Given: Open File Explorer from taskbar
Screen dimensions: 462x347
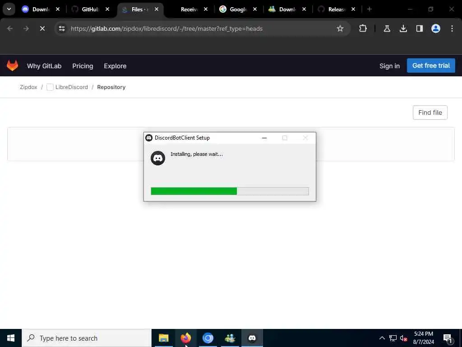Looking at the screenshot, I should click(163, 338).
